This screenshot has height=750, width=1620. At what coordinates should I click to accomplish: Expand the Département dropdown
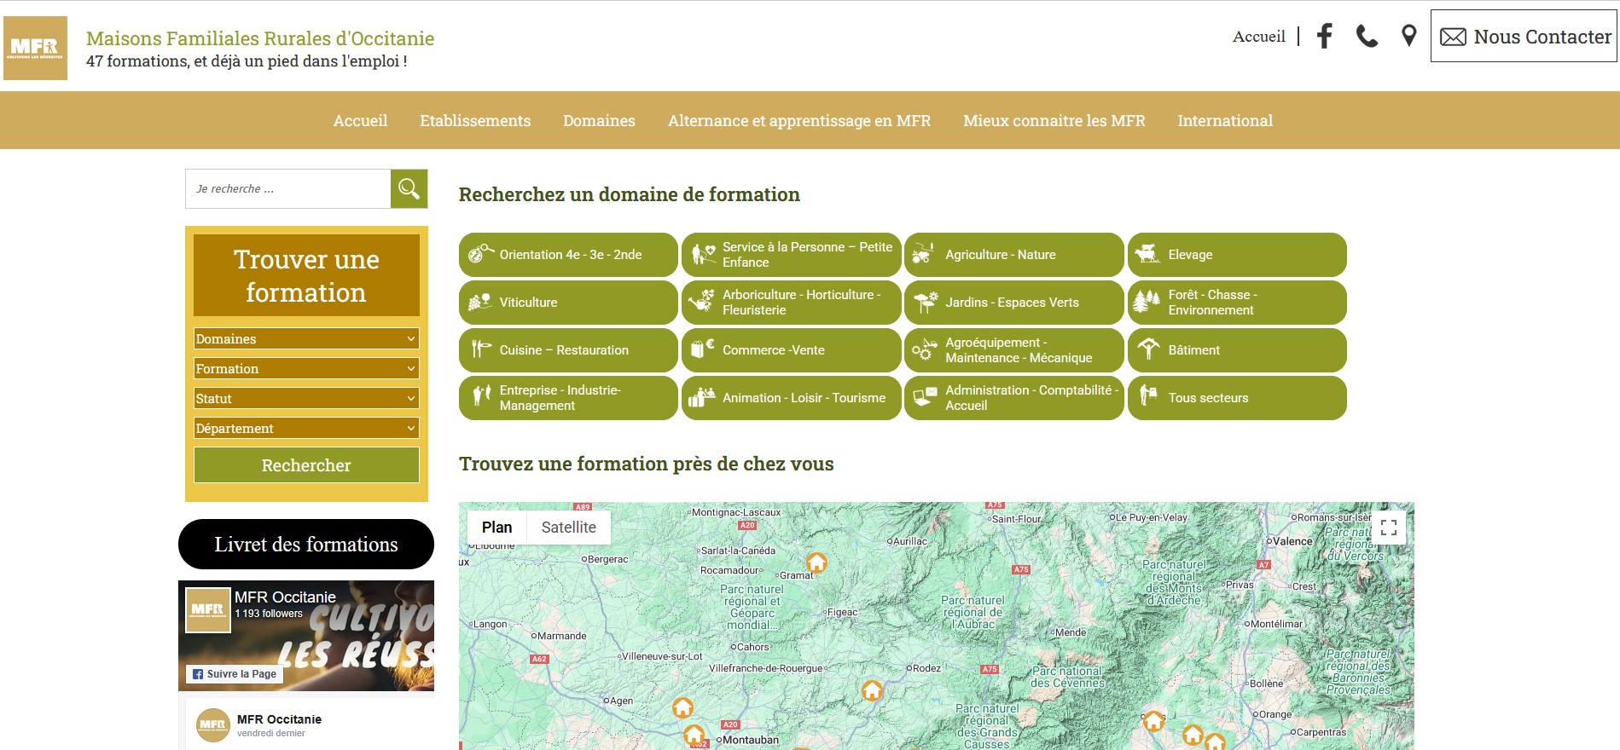(x=306, y=428)
